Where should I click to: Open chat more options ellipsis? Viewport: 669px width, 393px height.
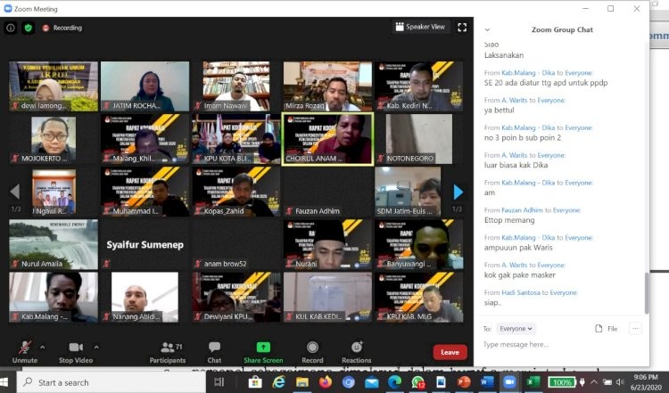[635, 329]
